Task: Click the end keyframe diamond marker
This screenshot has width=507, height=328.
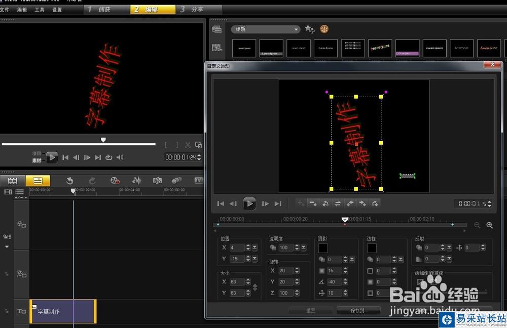Action: 452,224
